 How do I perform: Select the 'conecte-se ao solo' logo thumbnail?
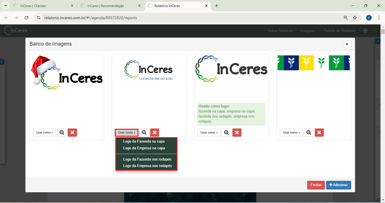point(149,70)
